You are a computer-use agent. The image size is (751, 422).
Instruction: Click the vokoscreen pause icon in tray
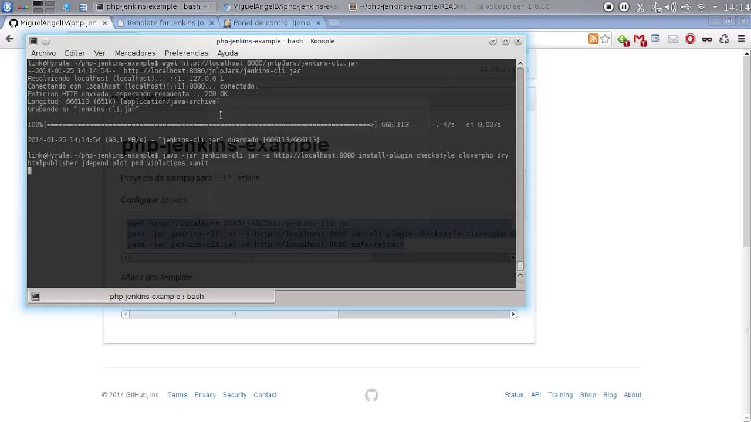click(x=624, y=7)
